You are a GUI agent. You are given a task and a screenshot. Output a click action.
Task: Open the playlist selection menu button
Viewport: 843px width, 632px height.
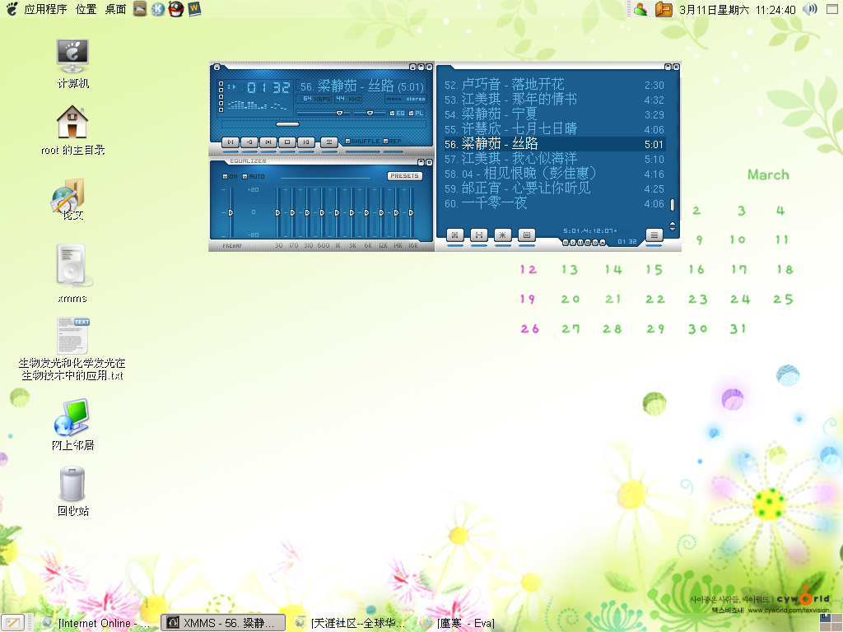pos(503,235)
